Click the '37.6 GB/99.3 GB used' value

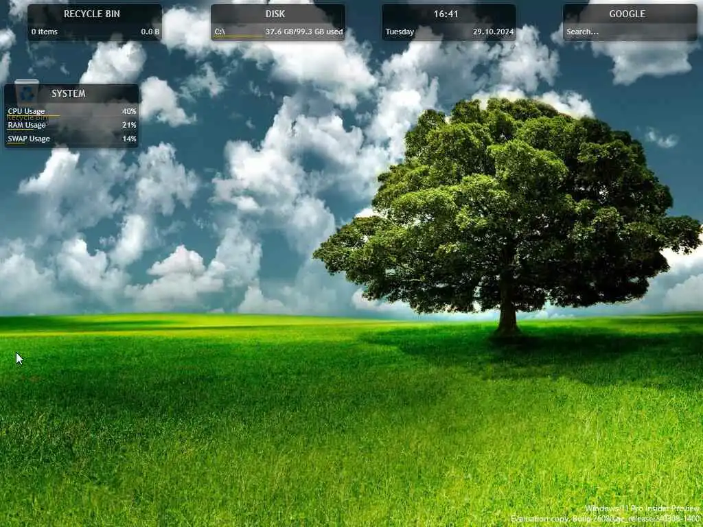304,32
